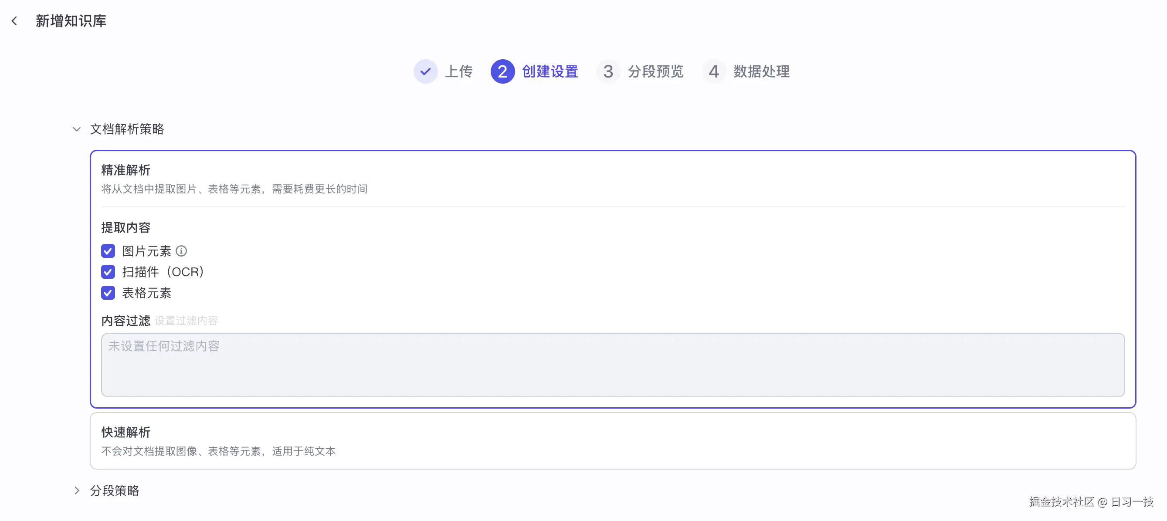Click the info icon beside 图片元素
The width and height of the screenshot is (1167, 521).
click(182, 250)
